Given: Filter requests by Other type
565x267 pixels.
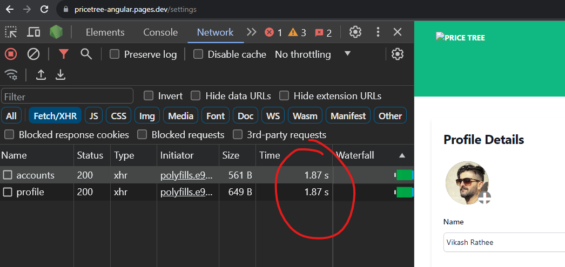Looking at the screenshot, I should (390, 116).
